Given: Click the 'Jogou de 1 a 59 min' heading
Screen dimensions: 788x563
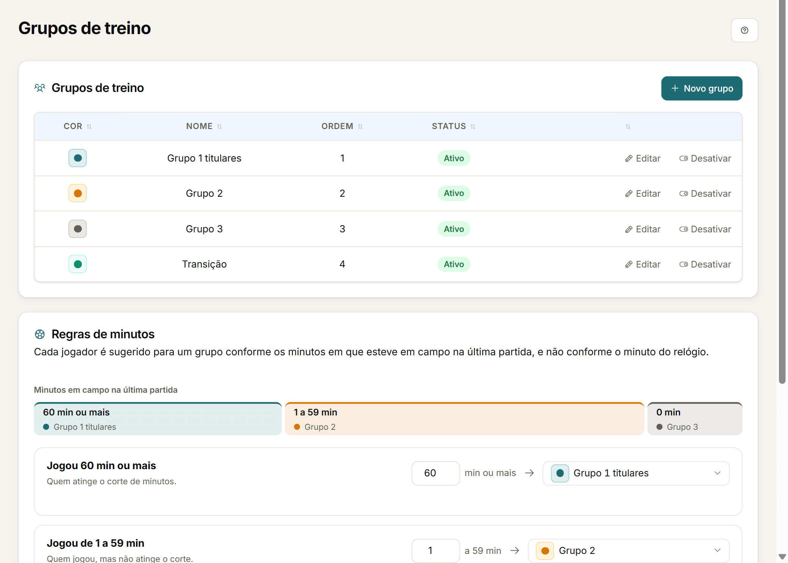Looking at the screenshot, I should coord(95,543).
